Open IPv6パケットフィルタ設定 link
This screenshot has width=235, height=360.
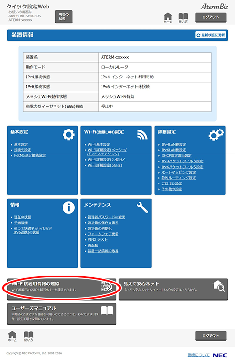click(182, 167)
